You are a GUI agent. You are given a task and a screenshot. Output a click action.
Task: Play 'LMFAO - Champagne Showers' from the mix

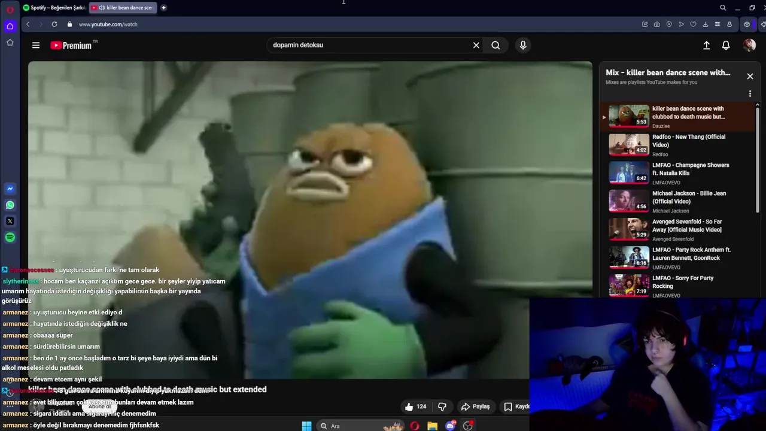pyautogui.click(x=676, y=173)
